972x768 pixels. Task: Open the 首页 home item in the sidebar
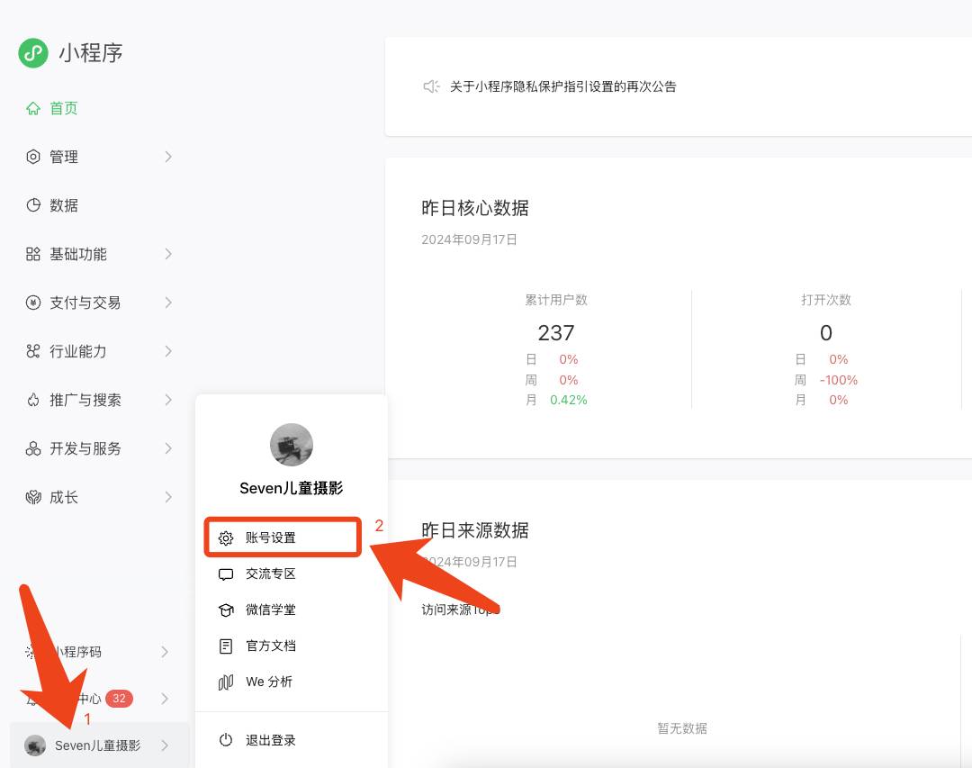coord(63,107)
